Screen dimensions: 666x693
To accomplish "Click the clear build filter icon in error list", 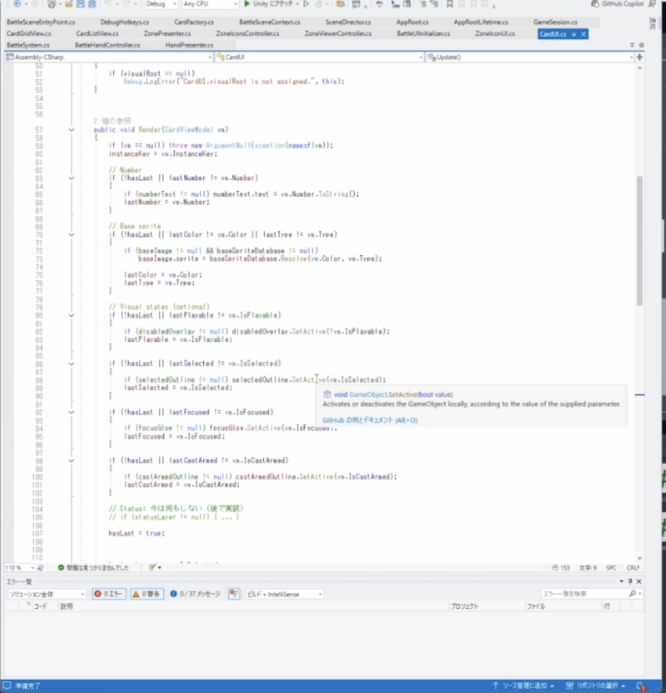I will point(234,594).
